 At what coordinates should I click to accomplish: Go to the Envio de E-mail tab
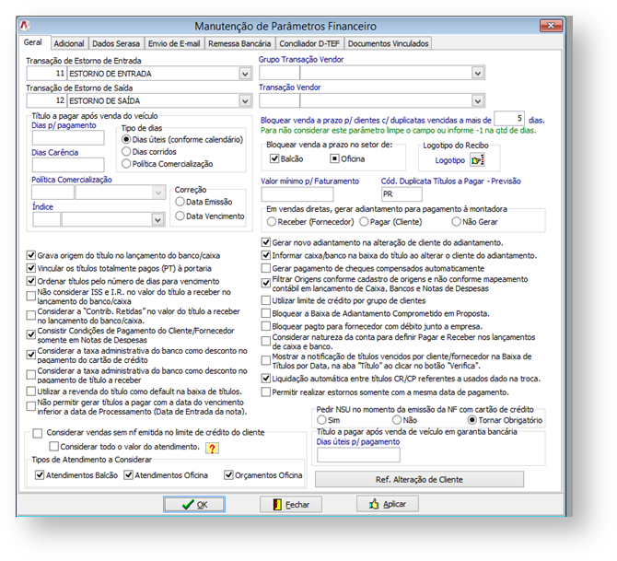point(174,43)
